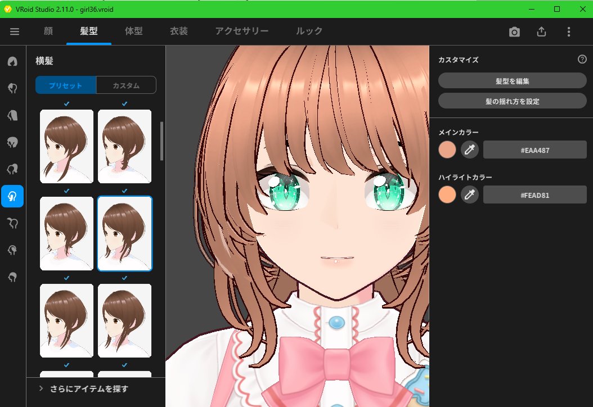This screenshot has height=407, width=593.
Task: Click the eyedropper next to ハイライトカラー
Action: click(x=470, y=195)
